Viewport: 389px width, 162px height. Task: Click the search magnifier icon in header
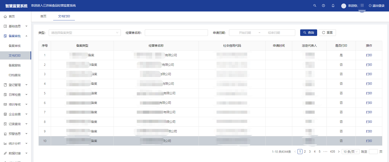point(315,6)
